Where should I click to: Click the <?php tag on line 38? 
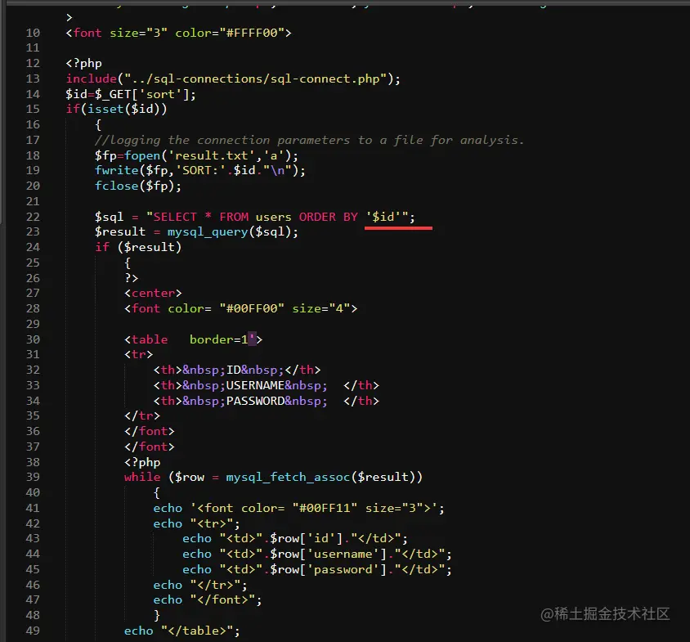coord(142,462)
